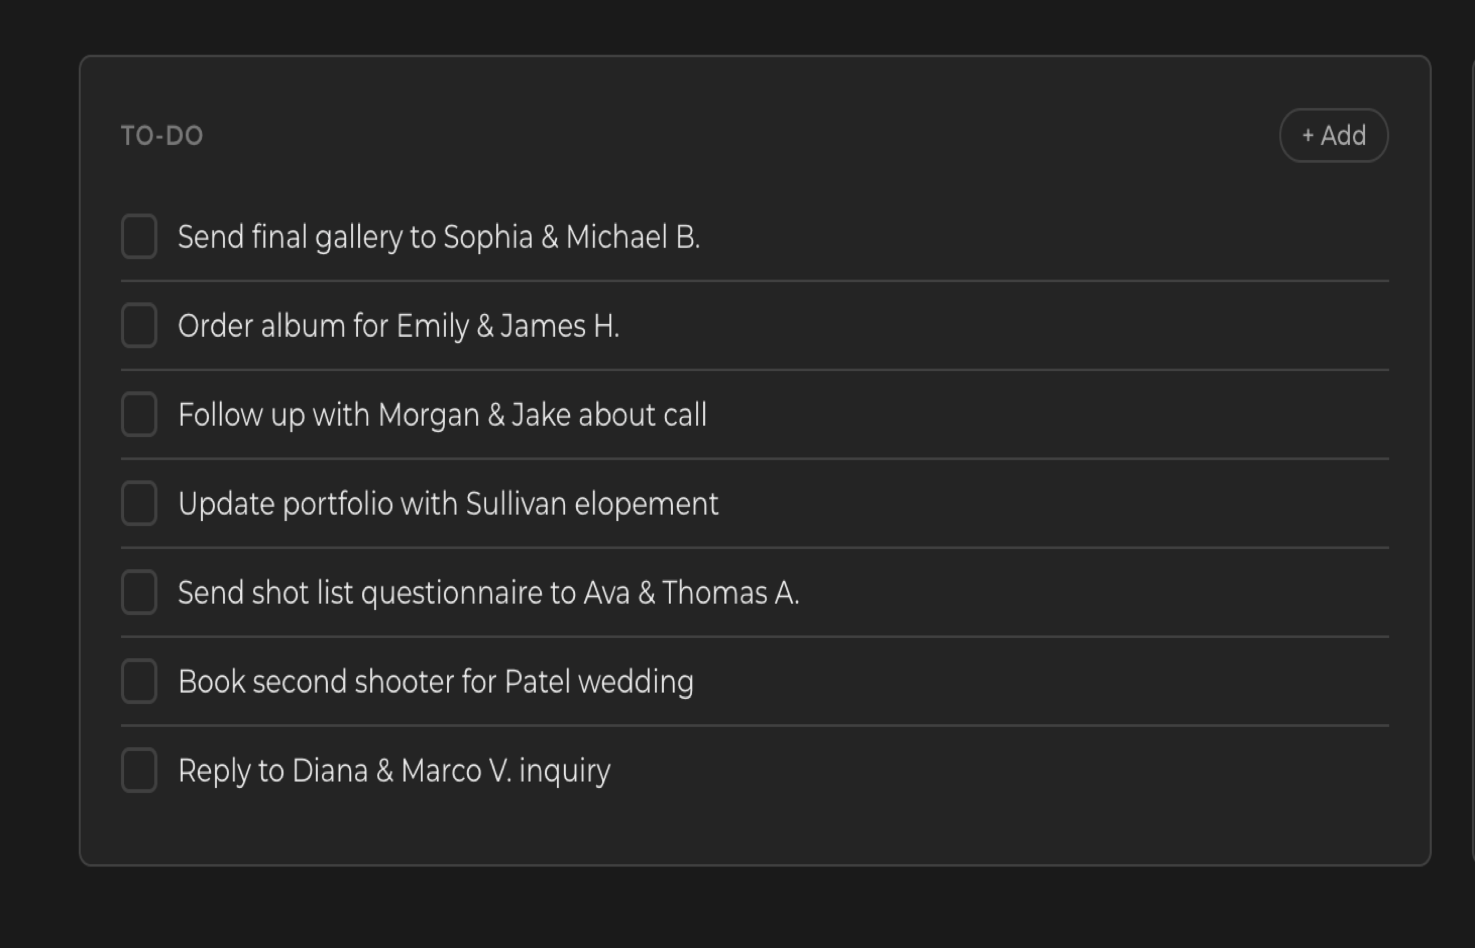The image size is (1475, 948).
Task: Complete the Update portfolio with Sullivan elopement task
Action: click(x=139, y=503)
